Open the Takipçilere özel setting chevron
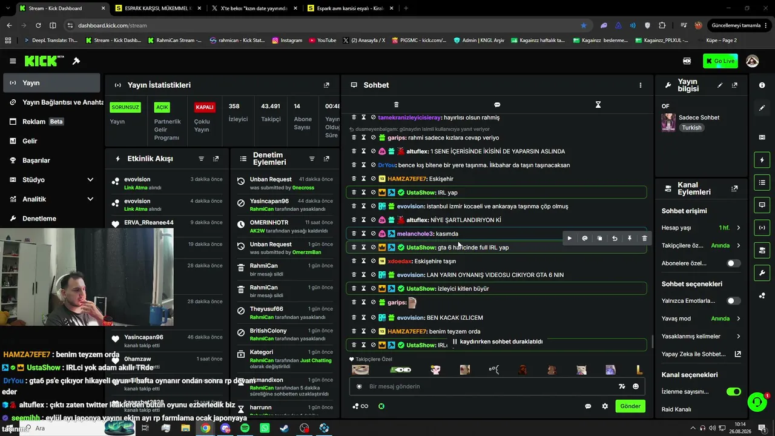The height and width of the screenshot is (436, 775). click(x=738, y=246)
